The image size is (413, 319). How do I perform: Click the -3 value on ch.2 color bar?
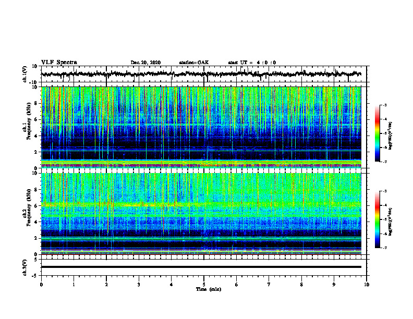[x=384, y=191]
